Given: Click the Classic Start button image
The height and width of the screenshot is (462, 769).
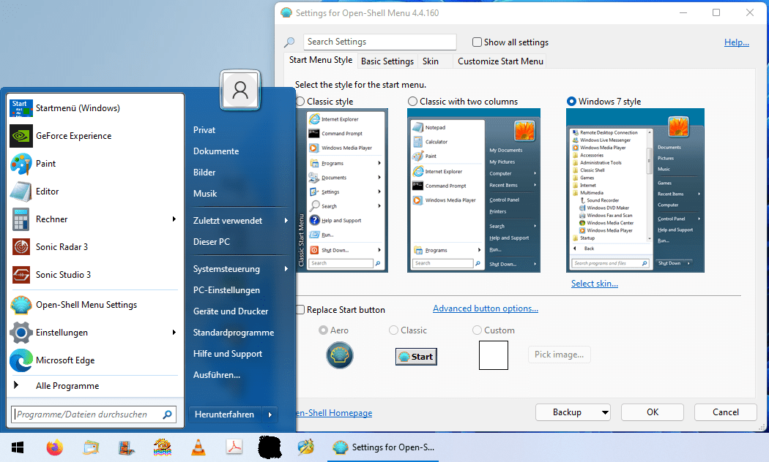Looking at the screenshot, I should coord(416,356).
